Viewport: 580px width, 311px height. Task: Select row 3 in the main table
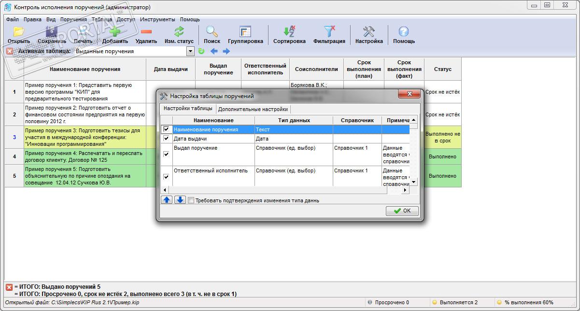click(14, 137)
